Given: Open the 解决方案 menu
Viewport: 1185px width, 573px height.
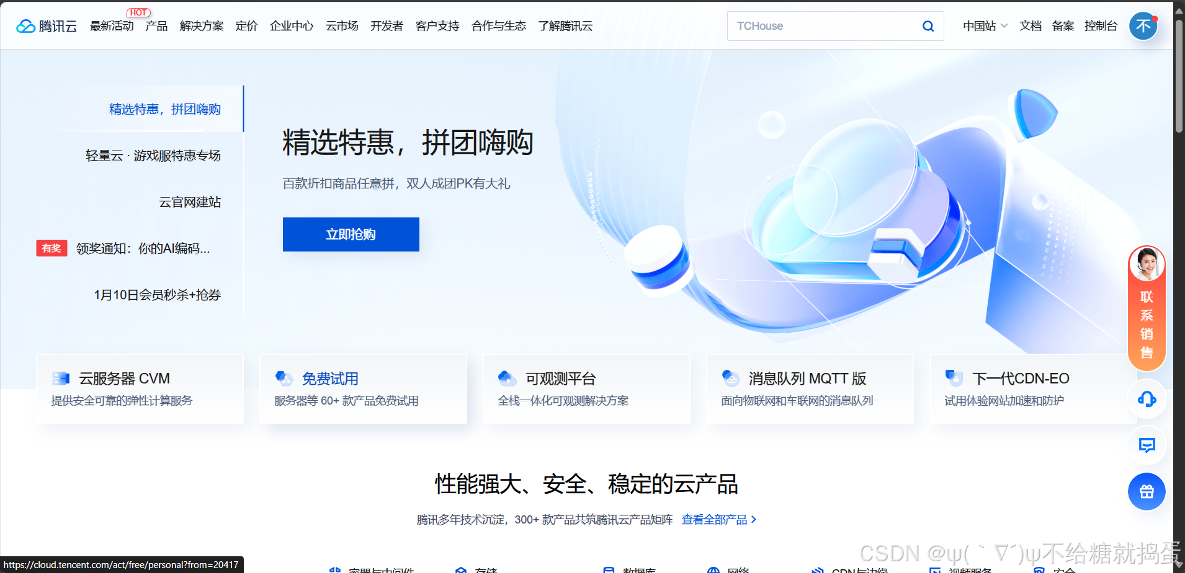Looking at the screenshot, I should coord(202,26).
